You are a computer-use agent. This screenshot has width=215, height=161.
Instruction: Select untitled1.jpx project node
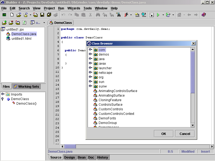click(x=15, y=30)
